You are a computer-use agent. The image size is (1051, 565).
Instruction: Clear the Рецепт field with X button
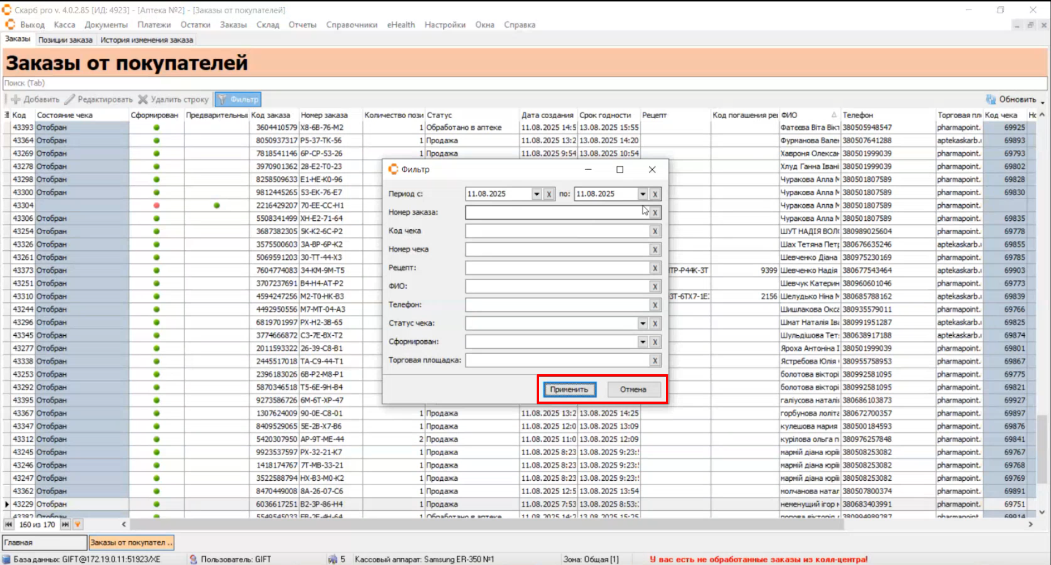tap(655, 268)
